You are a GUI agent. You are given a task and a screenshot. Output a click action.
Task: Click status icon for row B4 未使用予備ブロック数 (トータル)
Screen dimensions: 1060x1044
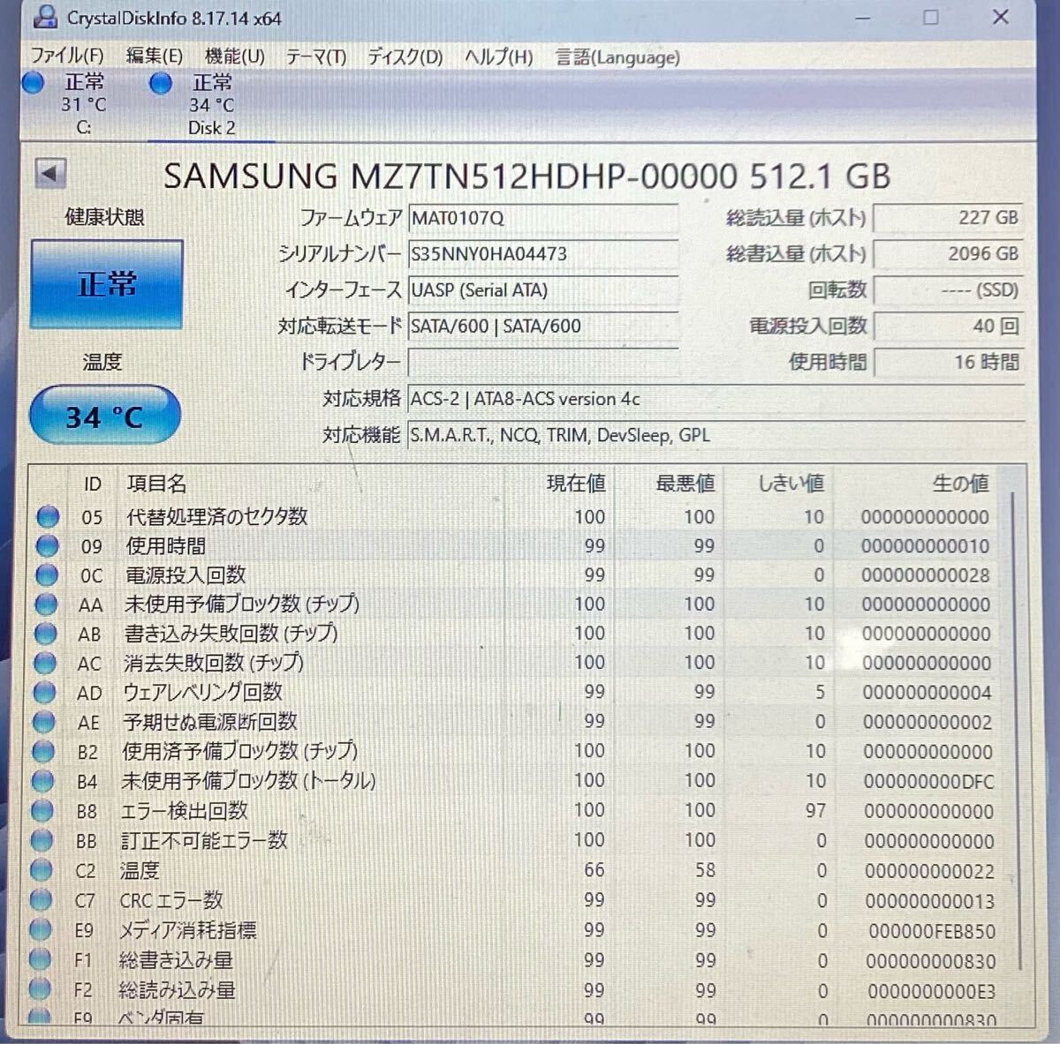point(42,781)
